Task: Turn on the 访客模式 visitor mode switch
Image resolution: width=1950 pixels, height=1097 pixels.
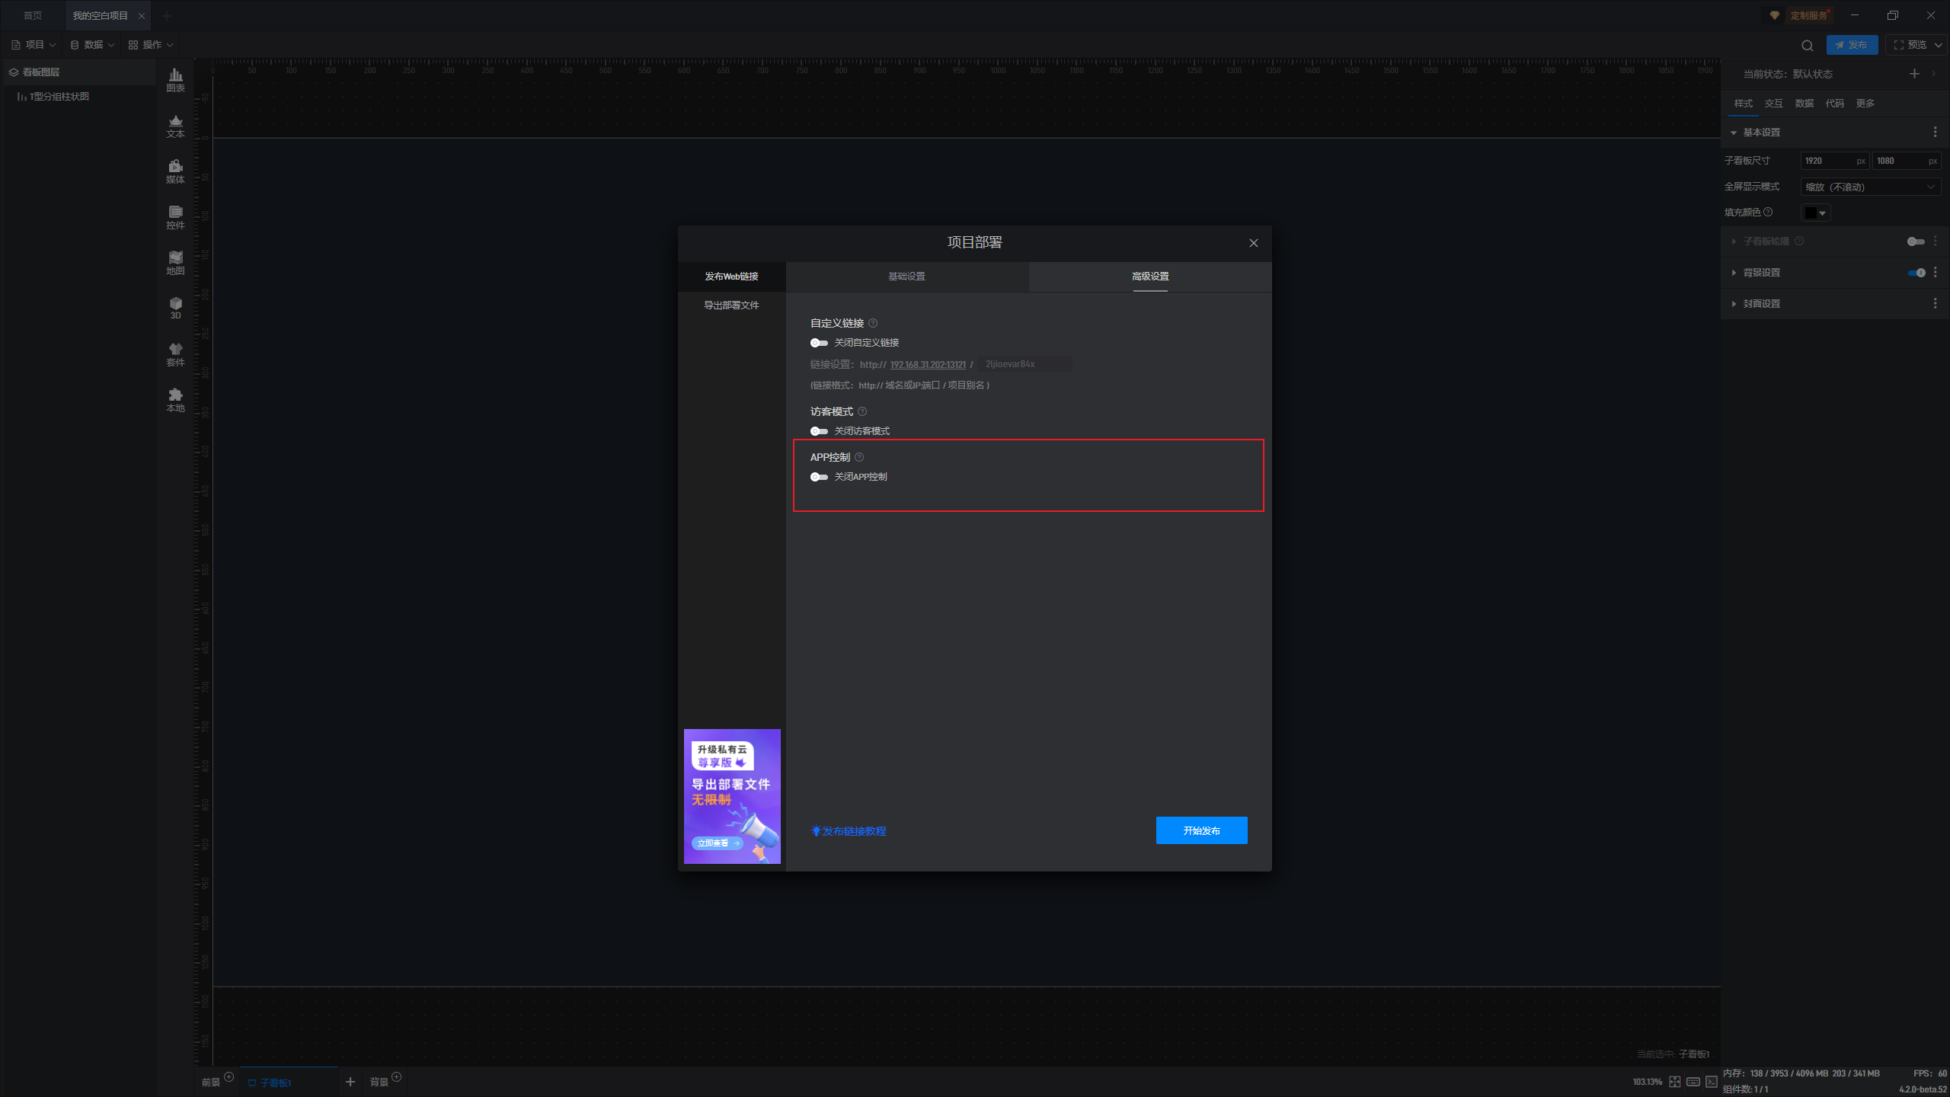Action: click(819, 431)
